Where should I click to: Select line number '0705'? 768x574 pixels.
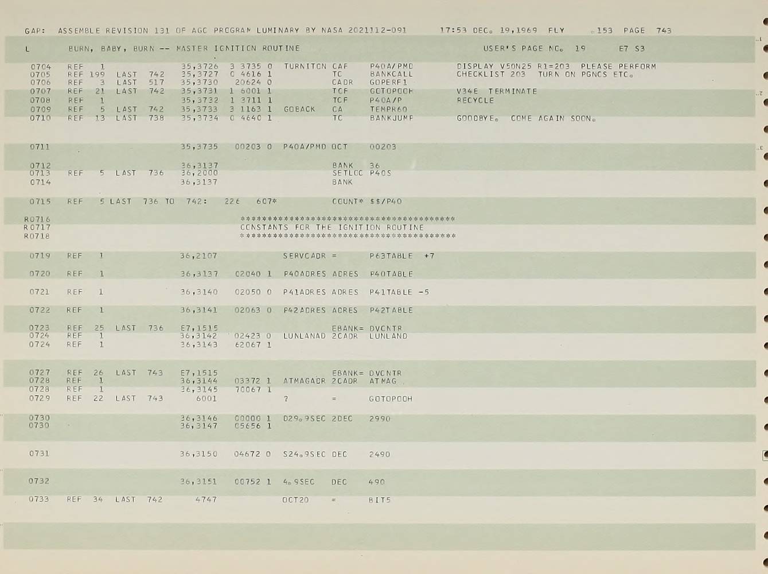40,75
